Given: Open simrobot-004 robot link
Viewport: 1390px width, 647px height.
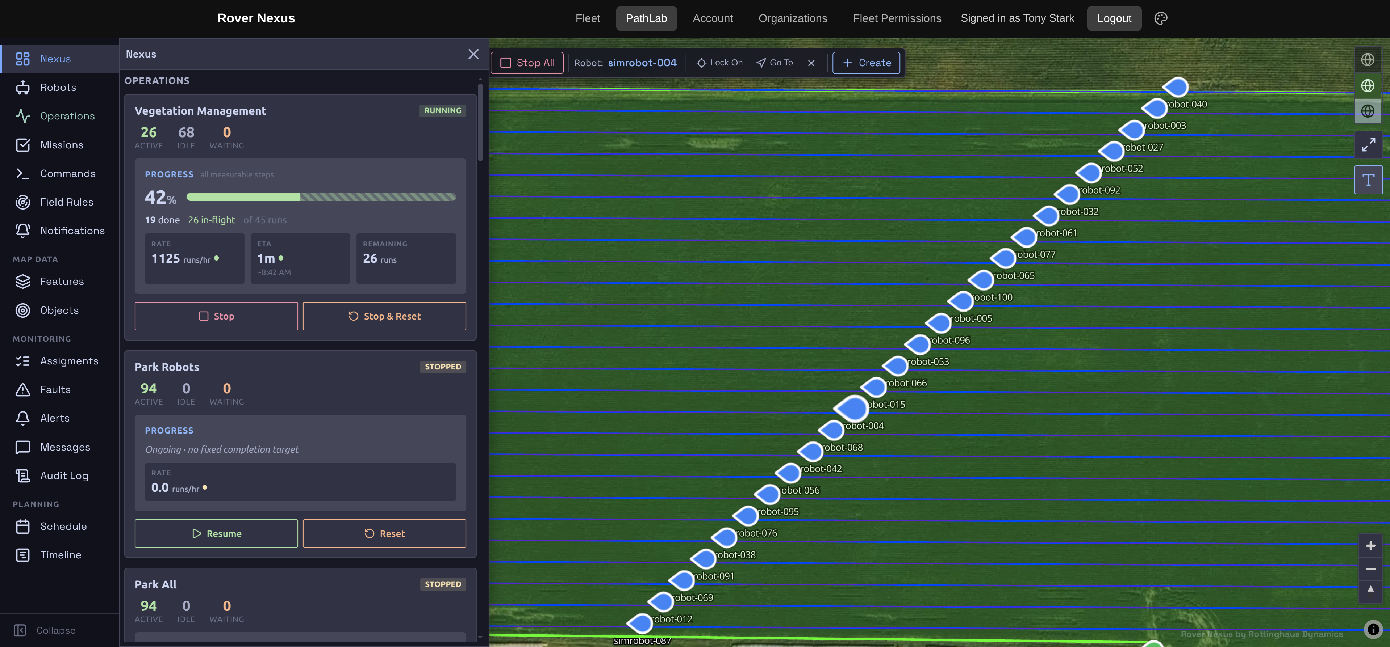Looking at the screenshot, I should point(642,63).
